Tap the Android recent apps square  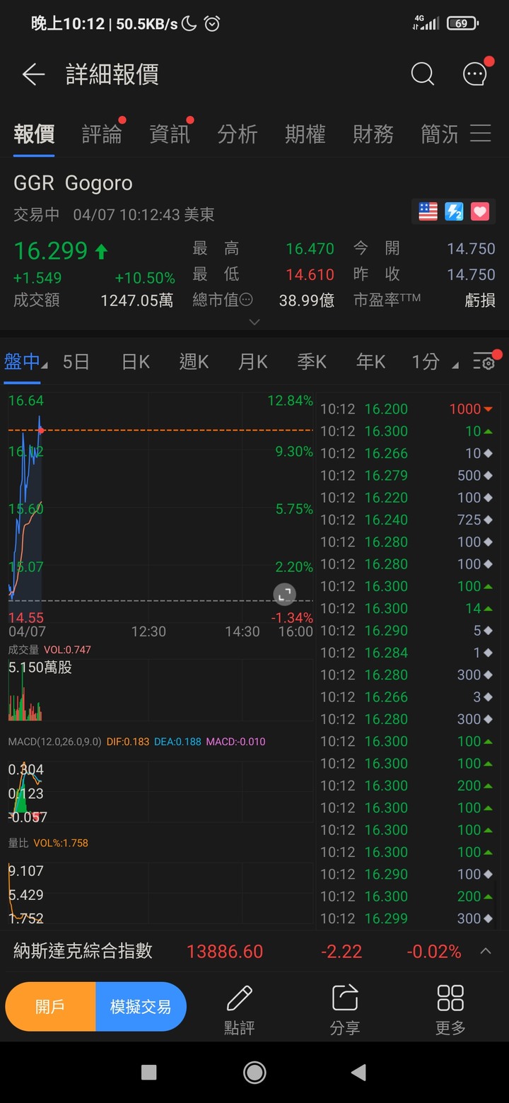(x=148, y=1073)
